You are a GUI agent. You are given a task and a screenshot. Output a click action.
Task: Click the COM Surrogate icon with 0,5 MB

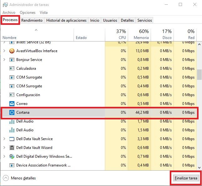click(x=12, y=77)
